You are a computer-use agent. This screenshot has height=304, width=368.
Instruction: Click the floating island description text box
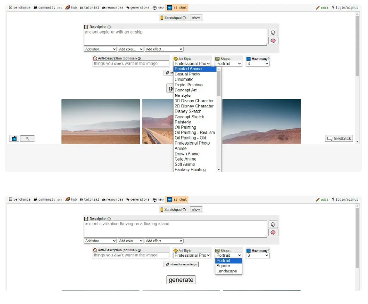[175, 229]
